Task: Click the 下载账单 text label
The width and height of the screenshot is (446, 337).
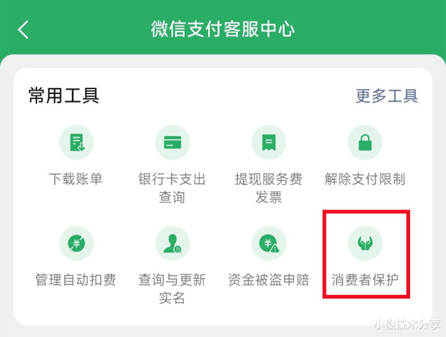Action: click(x=76, y=179)
